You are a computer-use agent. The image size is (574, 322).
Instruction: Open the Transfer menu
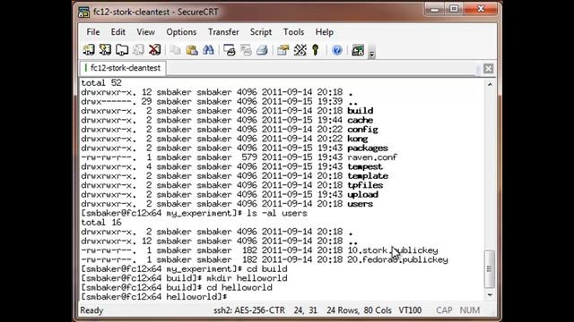pos(223,32)
